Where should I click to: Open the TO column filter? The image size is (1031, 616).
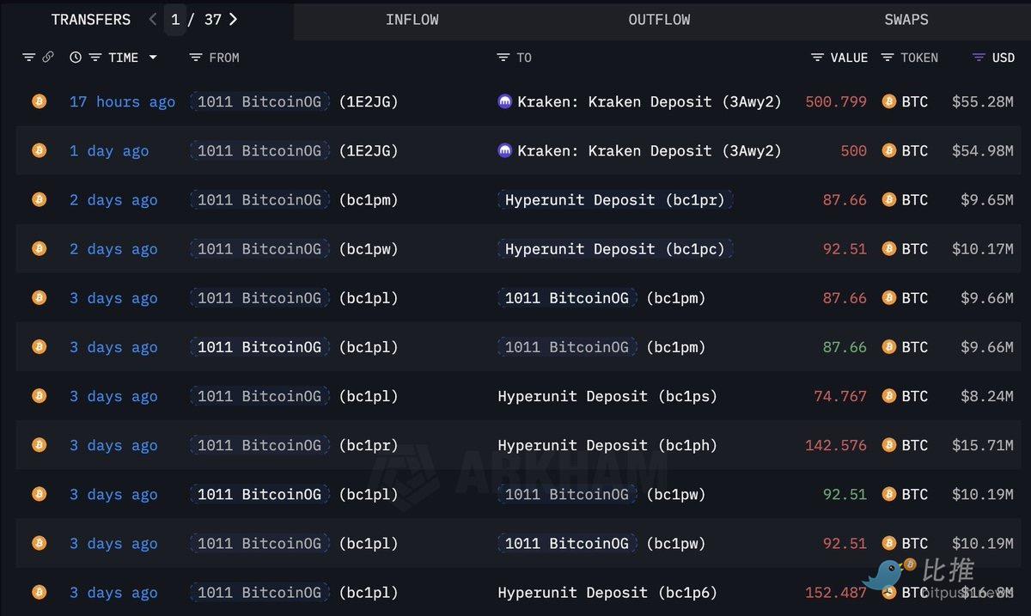pyautogui.click(x=503, y=58)
